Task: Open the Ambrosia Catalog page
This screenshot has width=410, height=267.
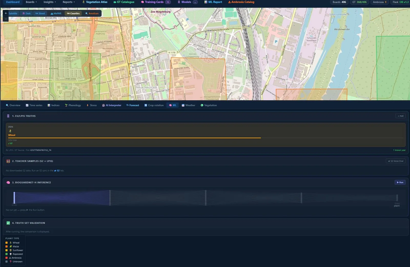Action: [x=241, y=2]
